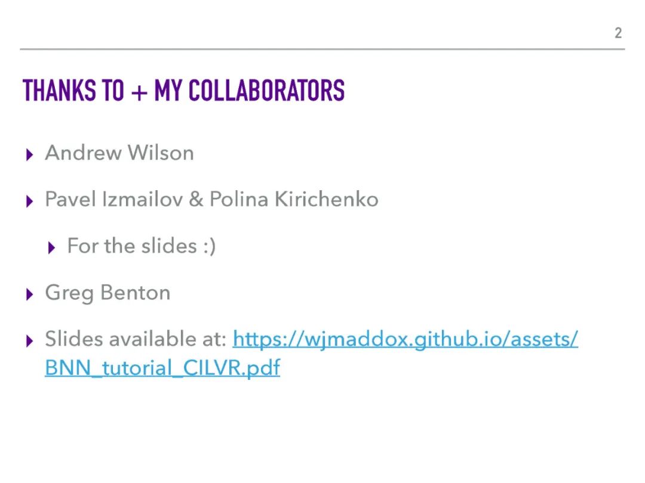Click the slide number 2

click(x=618, y=33)
